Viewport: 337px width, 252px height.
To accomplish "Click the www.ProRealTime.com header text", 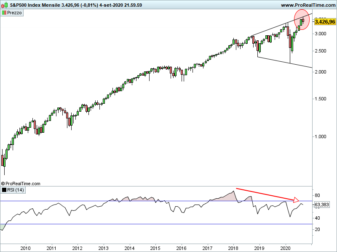I will pyautogui.click(x=308, y=5).
